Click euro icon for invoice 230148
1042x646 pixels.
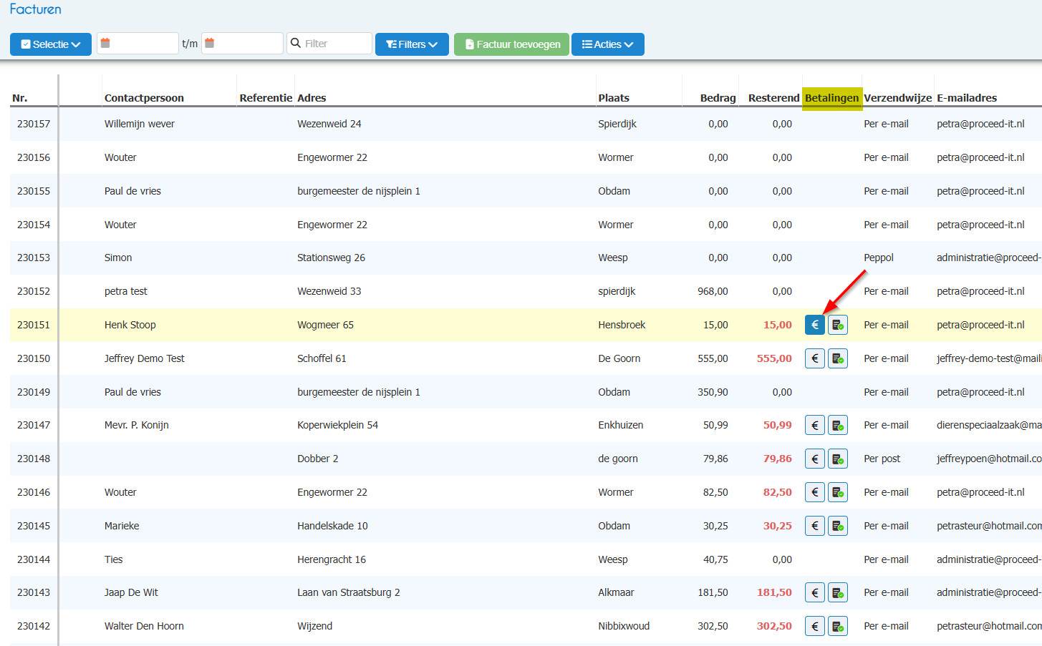815,459
